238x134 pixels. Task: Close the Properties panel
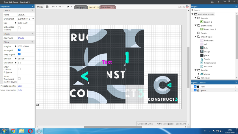click(x=33, y=6)
